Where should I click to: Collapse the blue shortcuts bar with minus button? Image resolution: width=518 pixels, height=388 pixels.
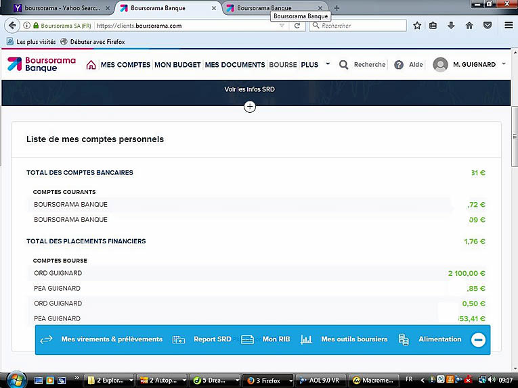(478, 339)
